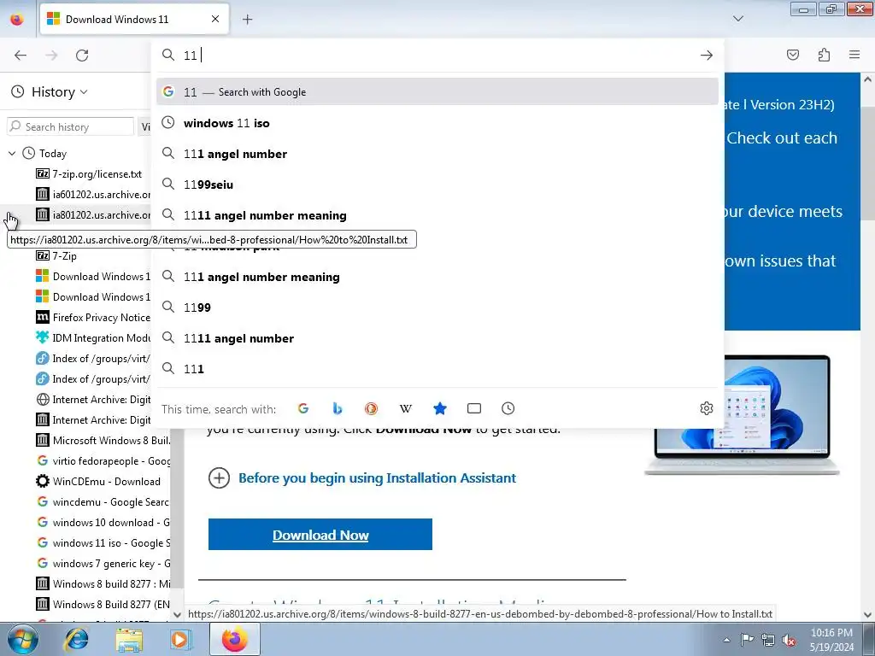Open the List all tabs chevron
875x656 pixels.
tap(737, 19)
